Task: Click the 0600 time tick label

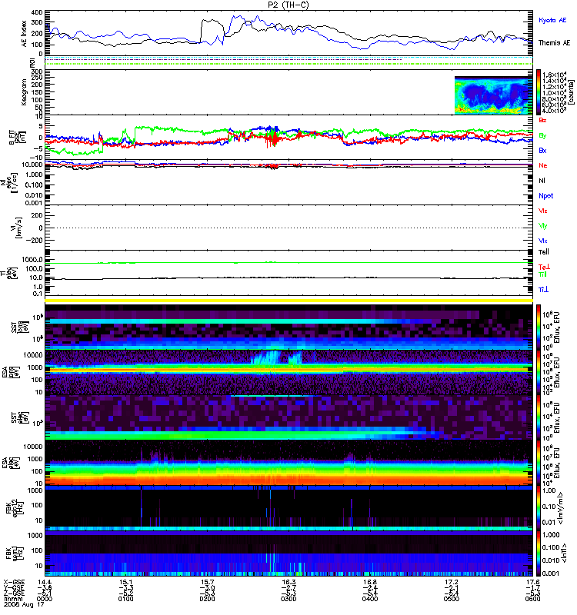Action: (532, 599)
